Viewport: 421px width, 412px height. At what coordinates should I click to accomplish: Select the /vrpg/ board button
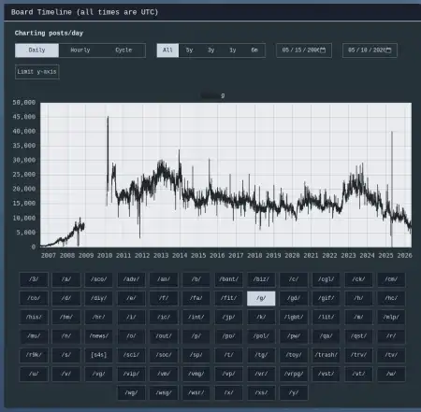click(x=294, y=374)
